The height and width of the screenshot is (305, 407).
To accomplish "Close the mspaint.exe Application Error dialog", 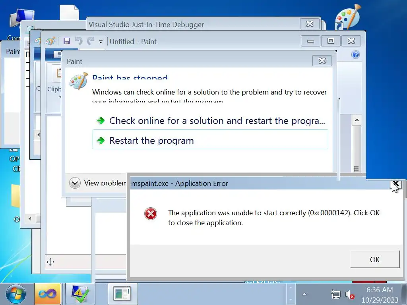I will [395, 184].
